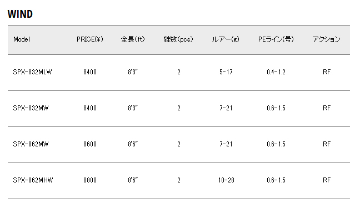
Task: Select the SPX-862MHW model cell
Action: tap(33, 180)
